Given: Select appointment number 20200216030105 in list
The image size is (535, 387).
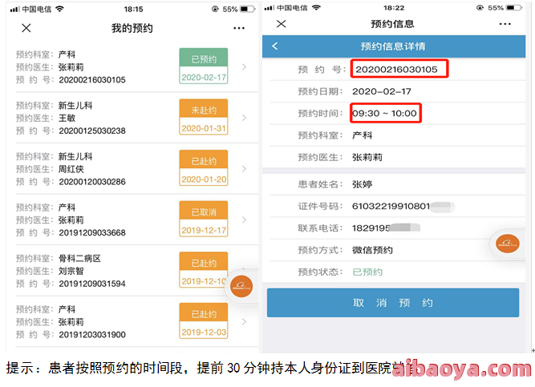Looking at the screenshot, I should (x=92, y=80).
